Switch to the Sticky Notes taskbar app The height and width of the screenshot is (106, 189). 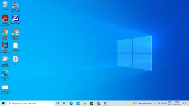click(x=92, y=103)
